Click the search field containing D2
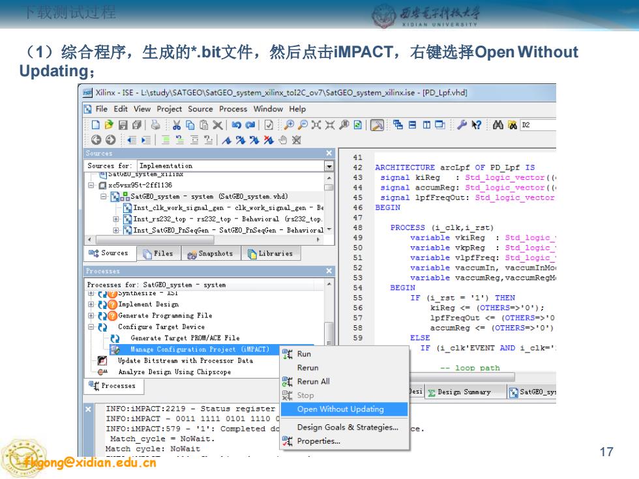The width and height of the screenshot is (639, 479). click(538, 125)
